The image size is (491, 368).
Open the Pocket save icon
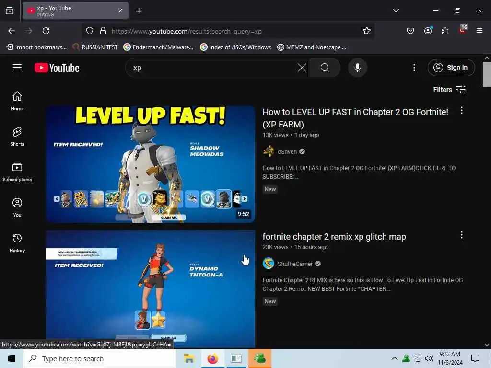pos(410,31)
